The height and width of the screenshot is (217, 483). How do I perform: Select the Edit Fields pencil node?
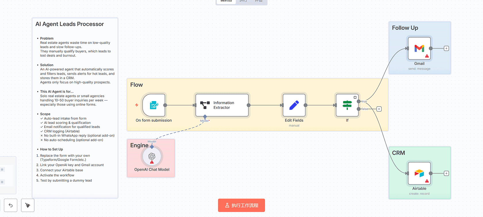click(294, 105)
